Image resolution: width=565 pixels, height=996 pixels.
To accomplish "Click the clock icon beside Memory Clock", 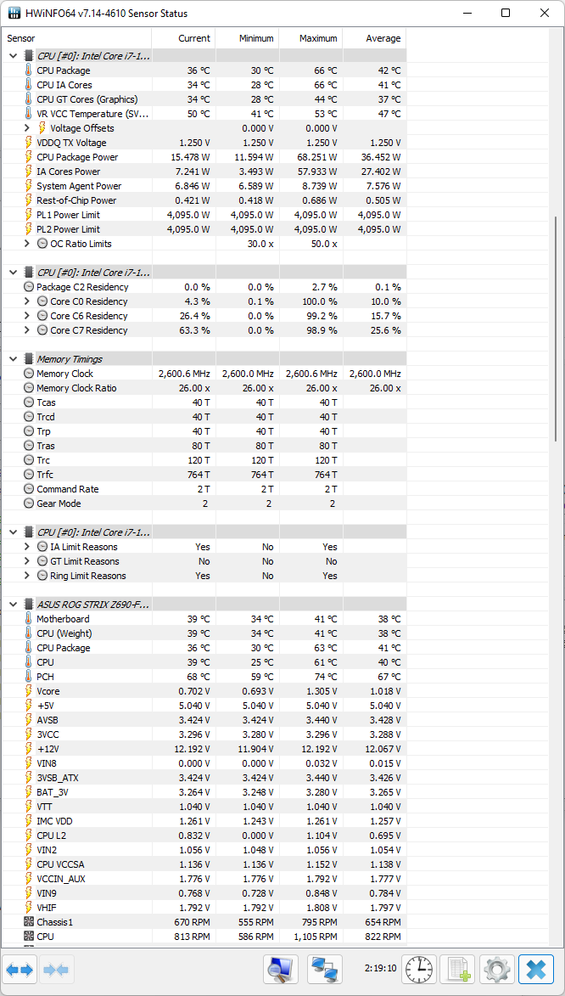I will click(29, 374).
